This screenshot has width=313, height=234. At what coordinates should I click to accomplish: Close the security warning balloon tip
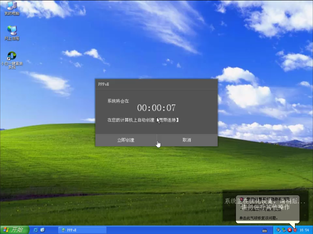(x=295, y=199)
